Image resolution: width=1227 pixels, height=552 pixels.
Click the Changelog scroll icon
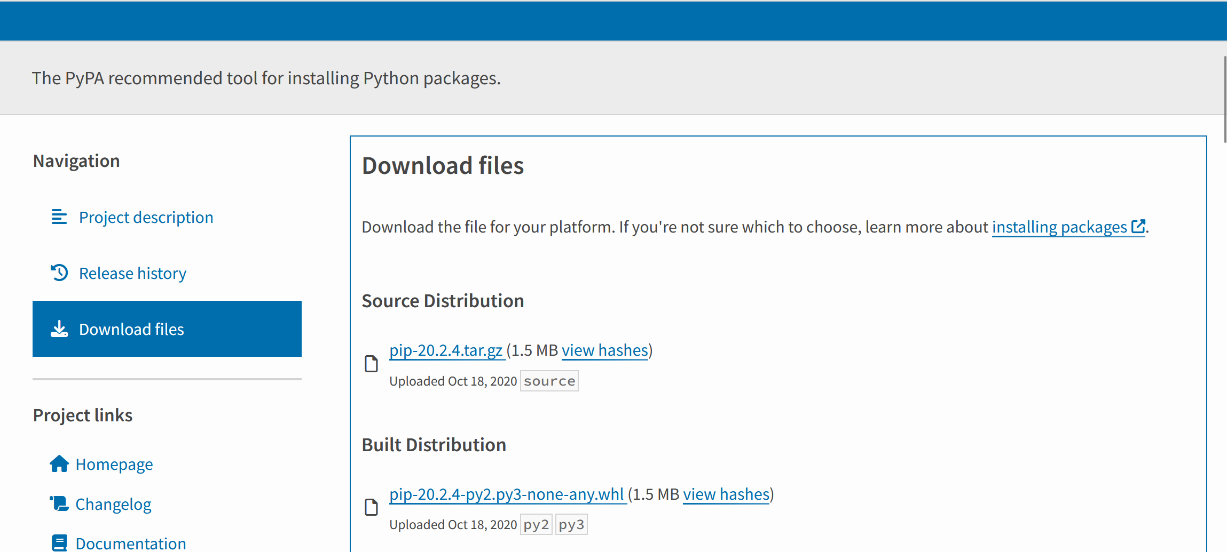coord(59,503)
